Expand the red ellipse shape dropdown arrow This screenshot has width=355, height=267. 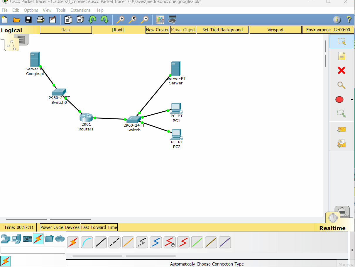[x=352, y=100]
